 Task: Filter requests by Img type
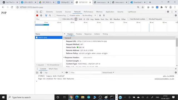92,19
